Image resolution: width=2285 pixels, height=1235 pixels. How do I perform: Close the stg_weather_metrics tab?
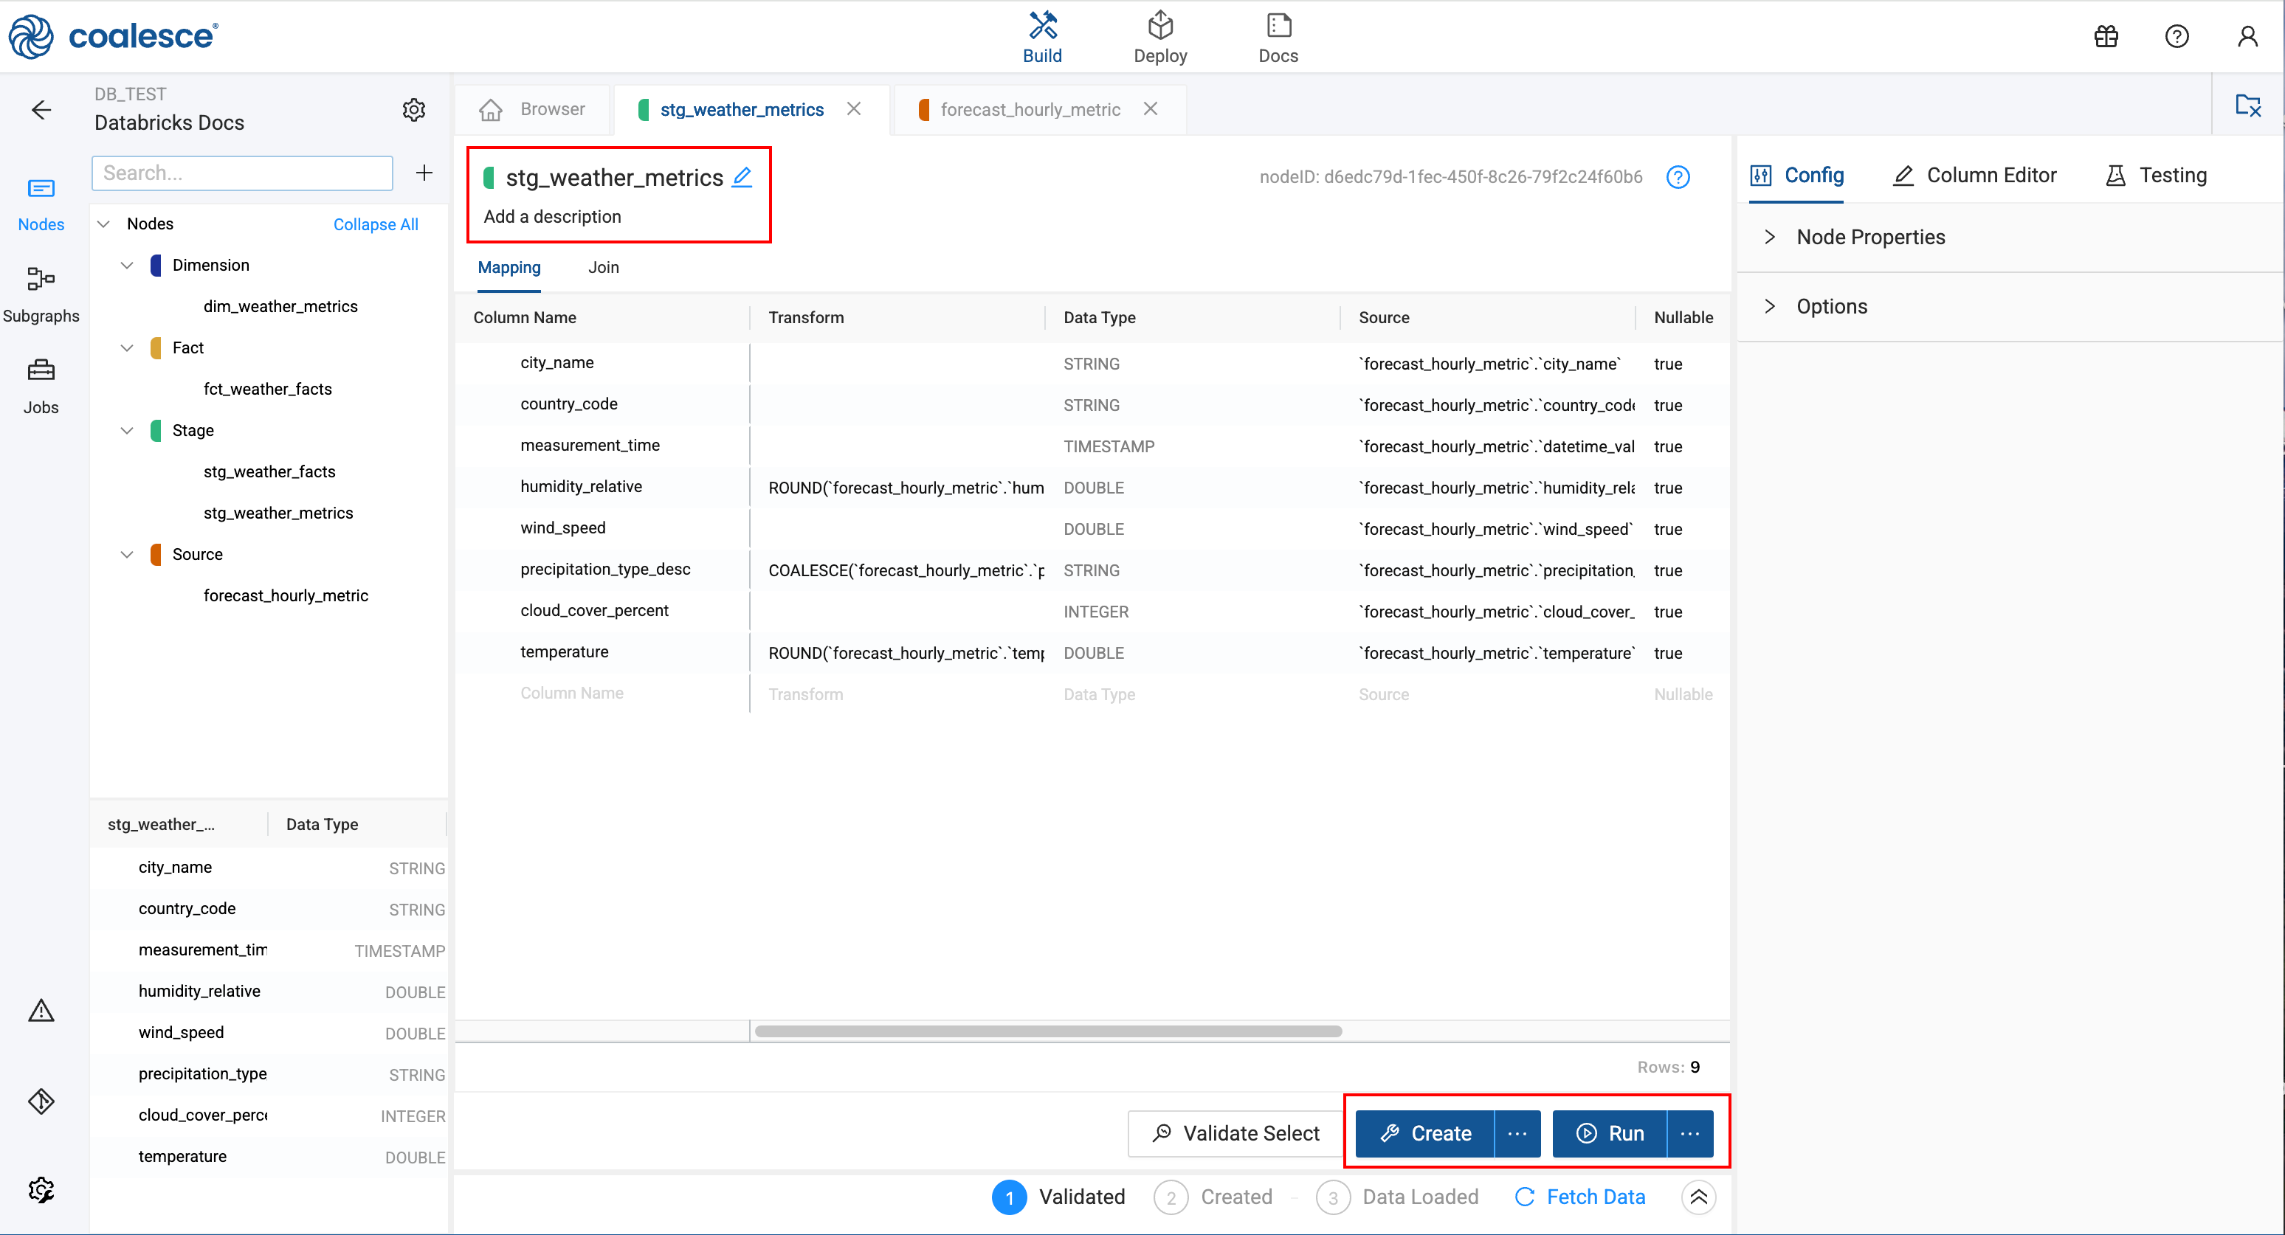(854, 109)
